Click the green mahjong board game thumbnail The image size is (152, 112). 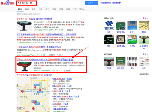(121, 61)
